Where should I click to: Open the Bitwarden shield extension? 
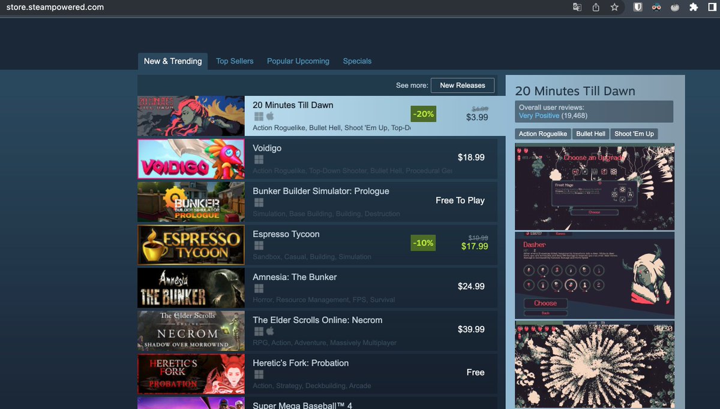(638, 7)
